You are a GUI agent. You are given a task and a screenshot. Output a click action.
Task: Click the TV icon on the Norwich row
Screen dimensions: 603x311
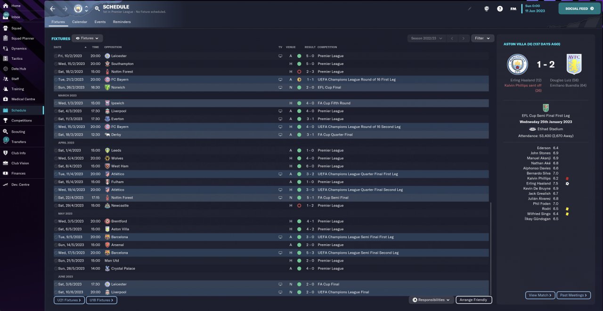(x=280, y=88)
